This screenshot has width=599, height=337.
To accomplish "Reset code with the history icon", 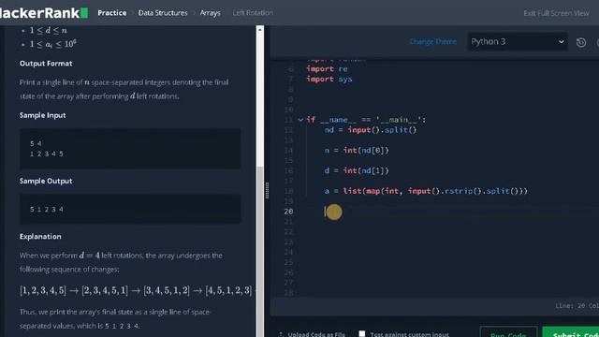I will coord(581,42).
